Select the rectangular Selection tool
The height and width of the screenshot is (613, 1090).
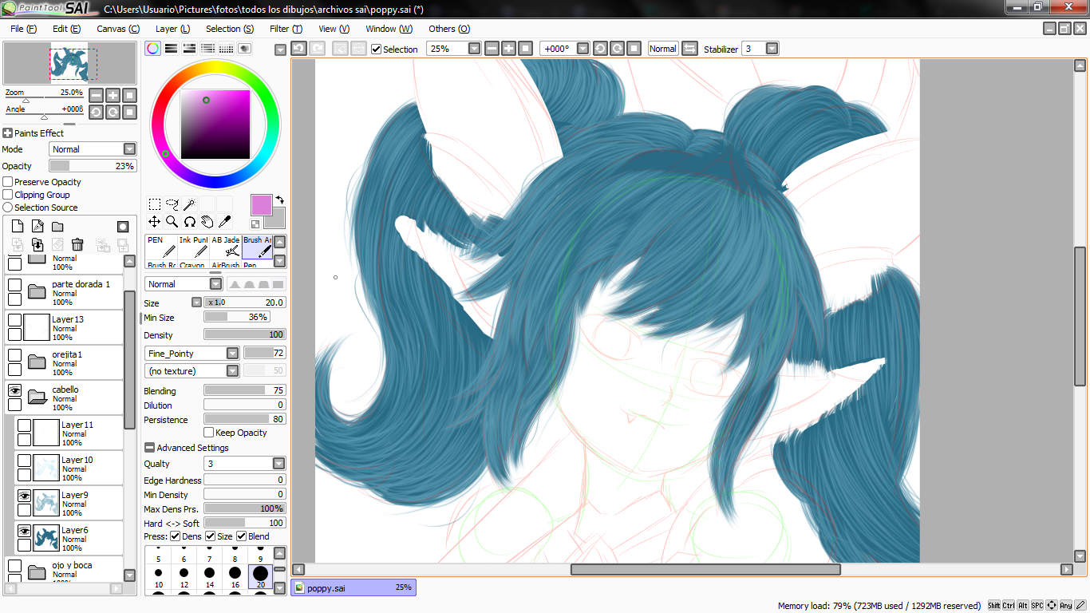coord(155,204)
